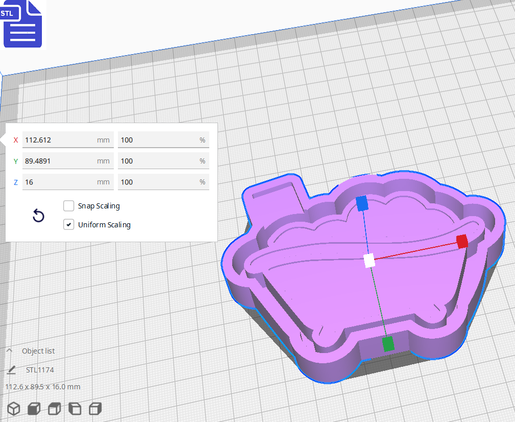Click the Y dimension field showing 89.4891
This screenshot has width=515, height=422.
(x=68, y=160)
